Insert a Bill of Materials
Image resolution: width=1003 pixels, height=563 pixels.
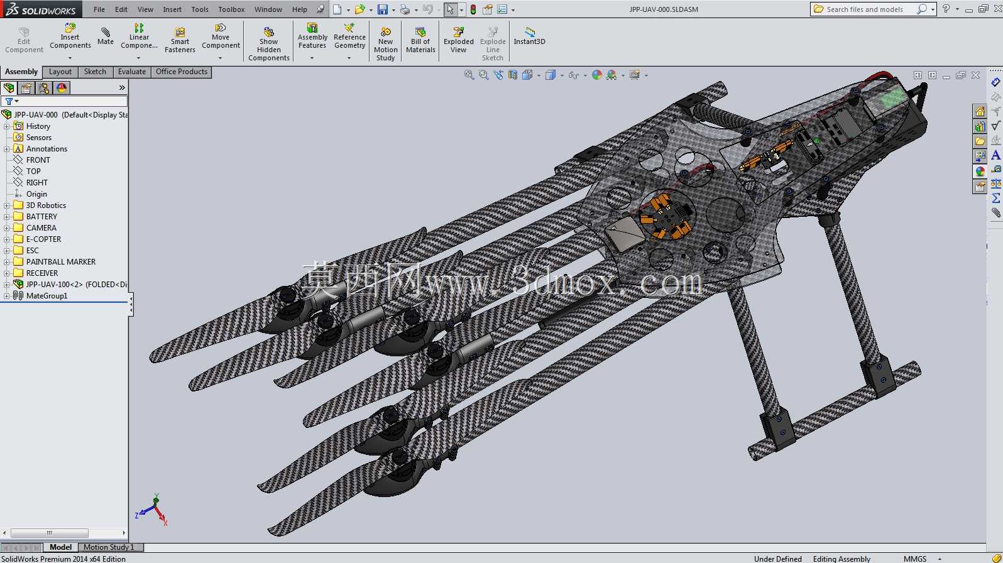[420, 40]
